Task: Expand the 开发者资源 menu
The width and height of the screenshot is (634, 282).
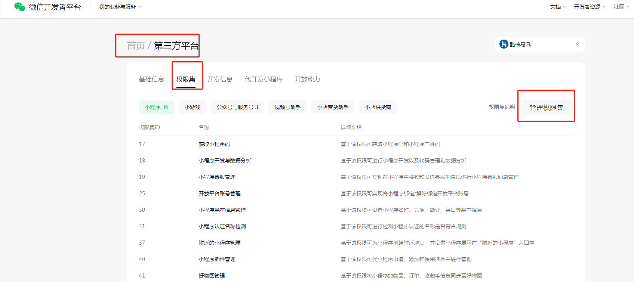Action: click(590, 7)
